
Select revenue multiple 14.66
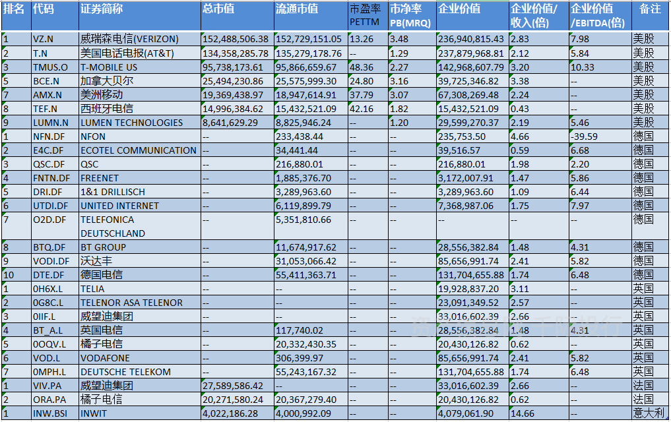point(539,413)
